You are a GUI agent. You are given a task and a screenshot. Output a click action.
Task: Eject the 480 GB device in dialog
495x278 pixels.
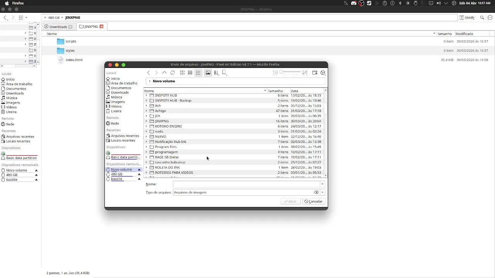pyautogui.click(x=139, y=174)
